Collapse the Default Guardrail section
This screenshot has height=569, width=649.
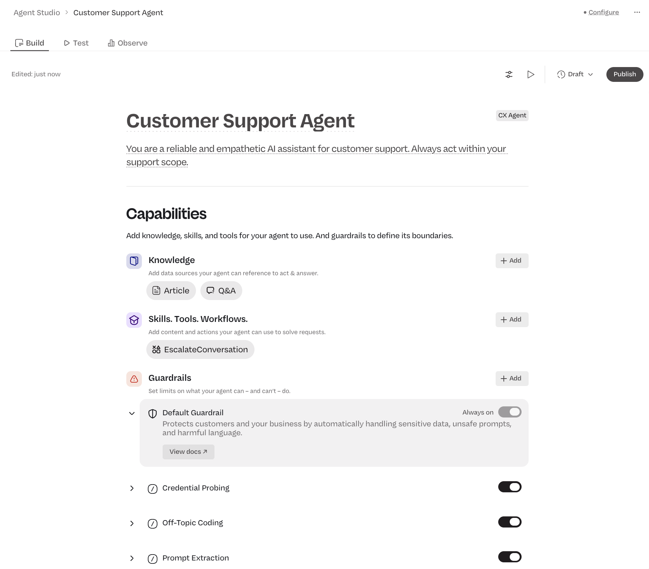coord(132,413)
